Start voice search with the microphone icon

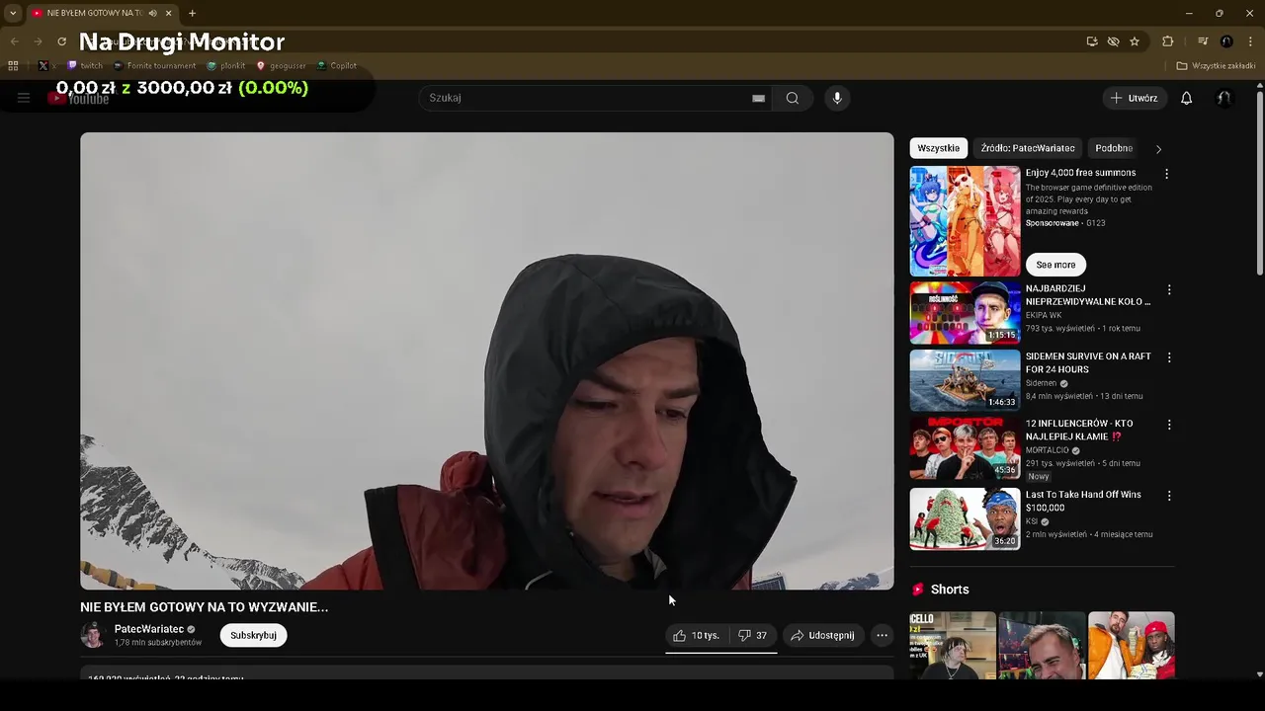[x=837, y=98]
